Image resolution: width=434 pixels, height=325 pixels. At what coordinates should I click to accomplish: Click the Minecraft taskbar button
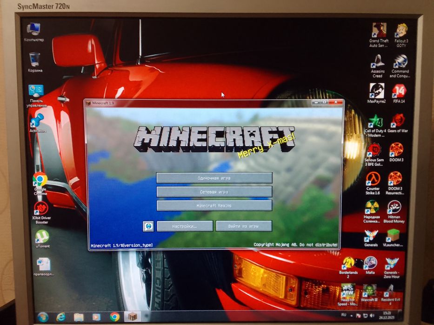[132, 316]
